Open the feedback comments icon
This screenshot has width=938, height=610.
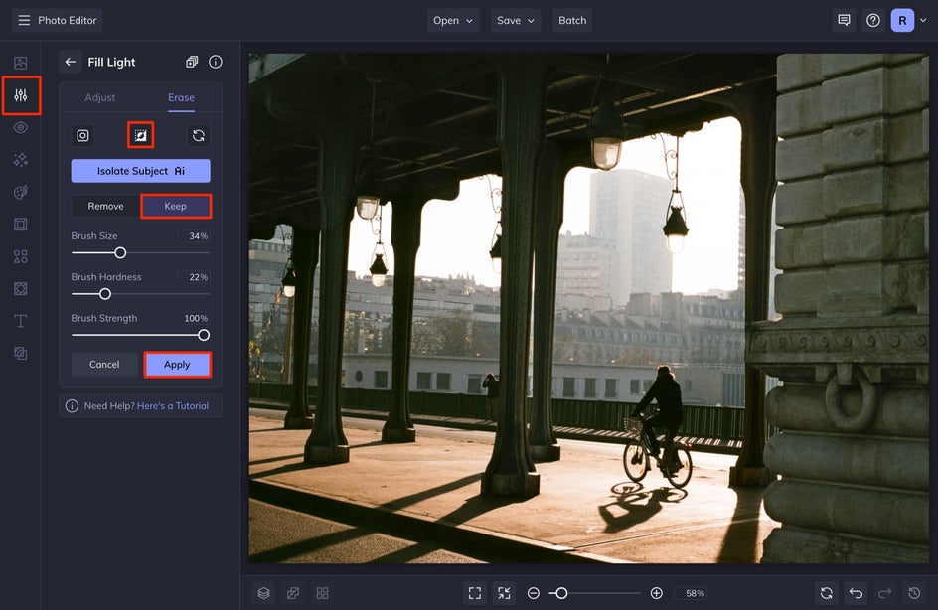pyautogui.click(x=844, y=20)
